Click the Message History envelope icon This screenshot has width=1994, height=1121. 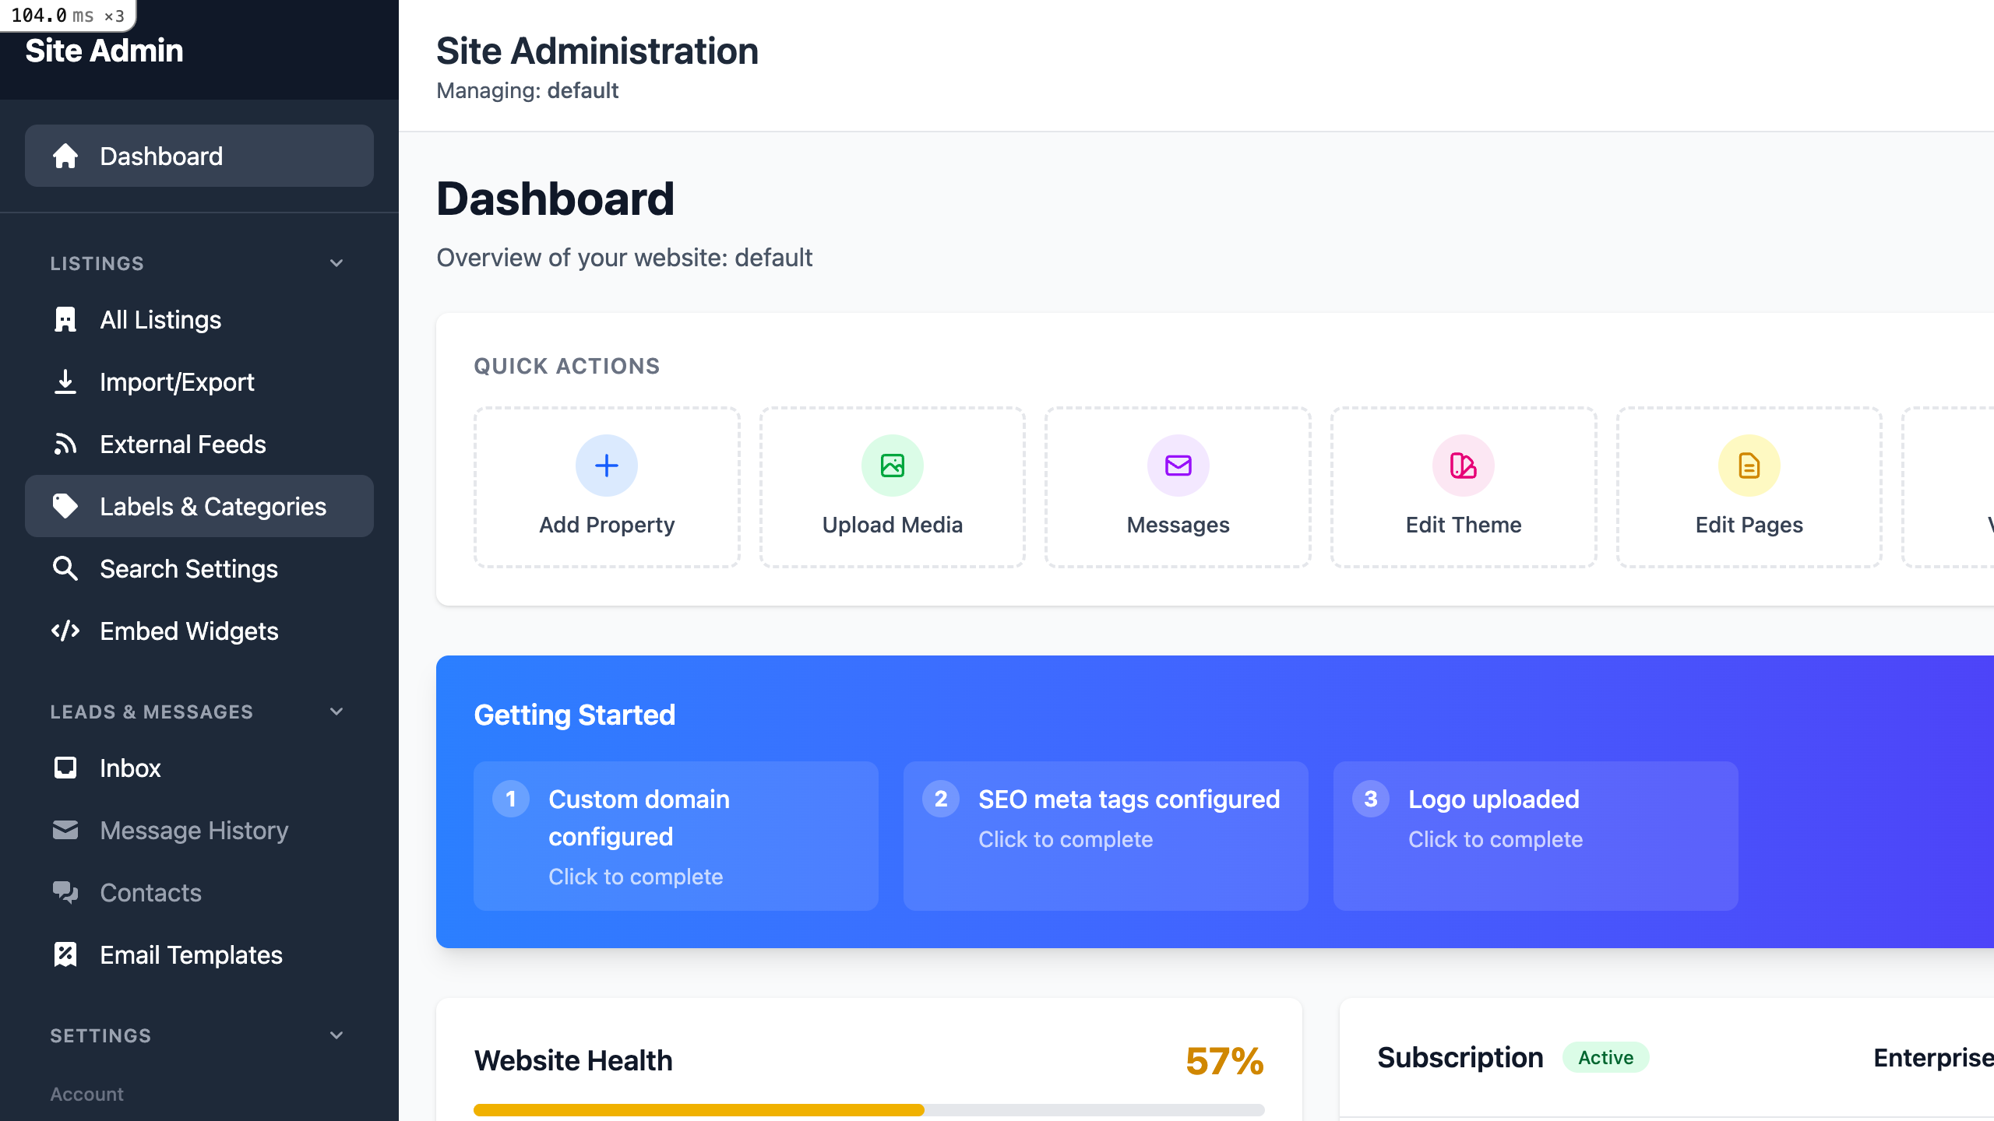pyautogui.click(x=65, y=830)
